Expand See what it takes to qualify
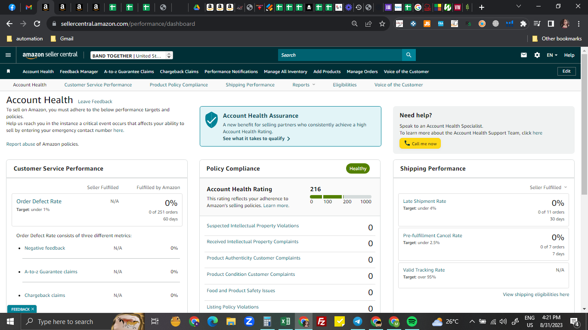 [257, 139]
